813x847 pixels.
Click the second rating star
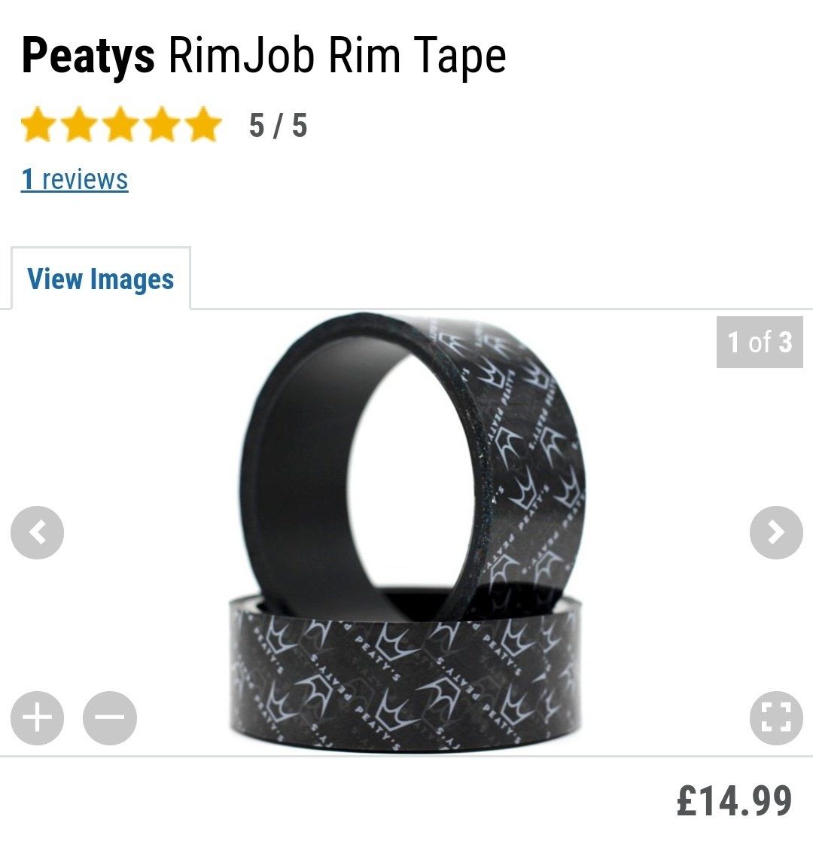79,124
